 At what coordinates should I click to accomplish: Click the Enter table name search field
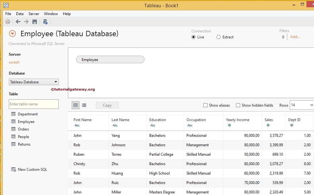click(34, 104)
